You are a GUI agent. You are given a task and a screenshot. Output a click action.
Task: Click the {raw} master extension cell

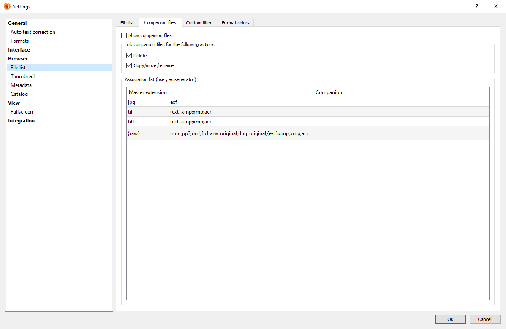(147, 133)
